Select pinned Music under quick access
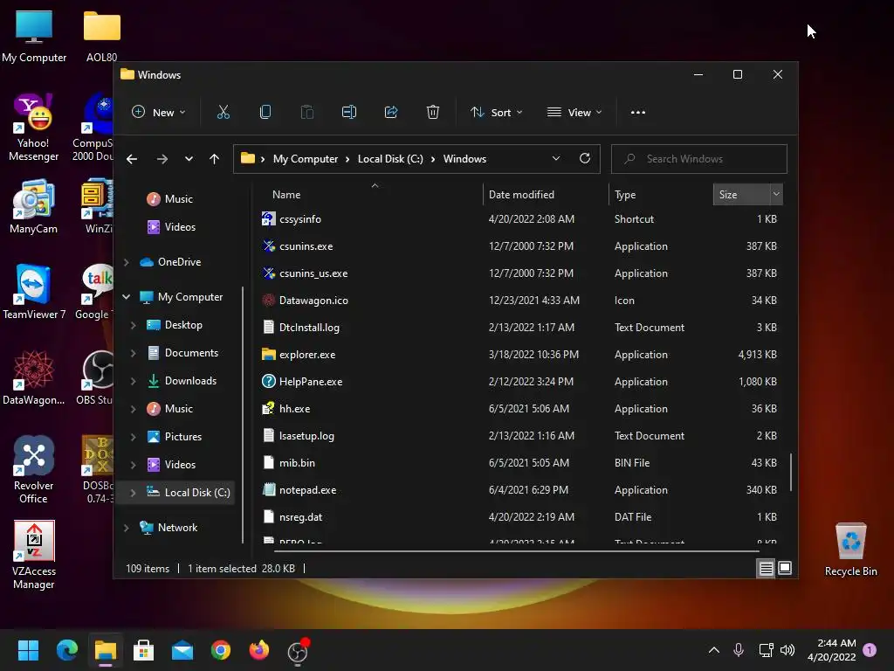The image size is (894, 671). coord(178,199)
